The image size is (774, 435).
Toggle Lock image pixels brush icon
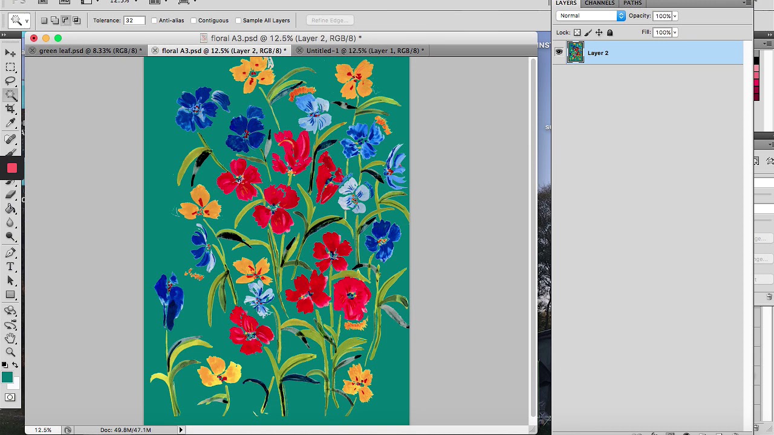tap(588, 33)
